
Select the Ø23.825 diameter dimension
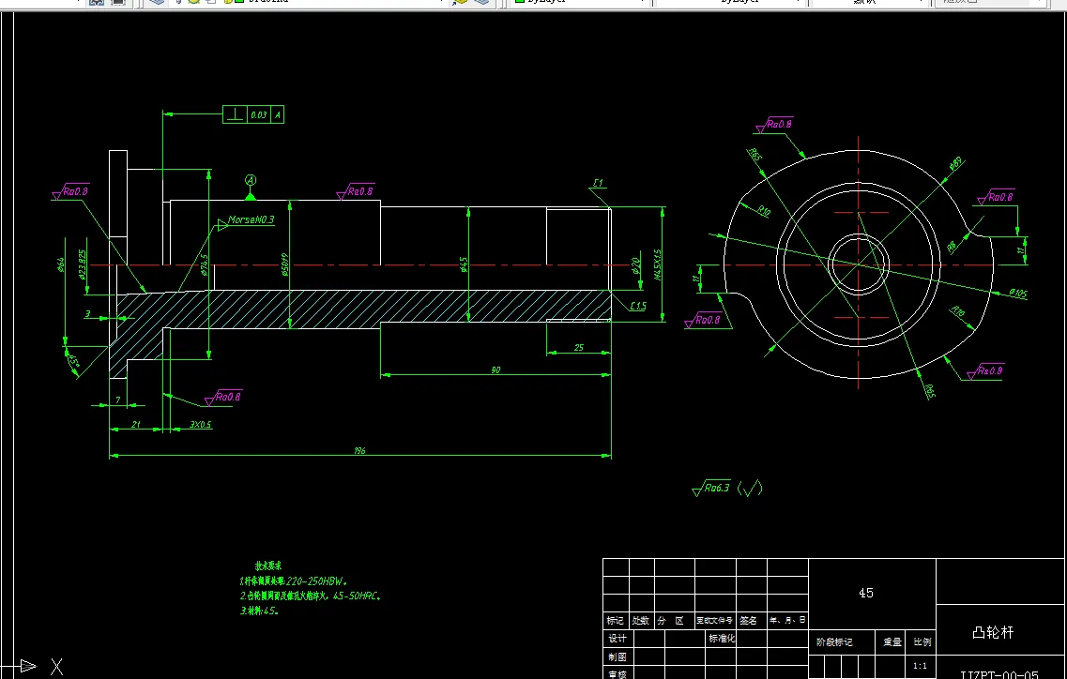[83, 264]
